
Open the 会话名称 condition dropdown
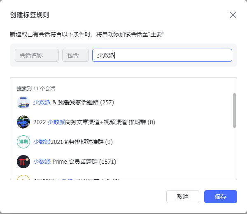pyautogui.click(x=37, y=55)
